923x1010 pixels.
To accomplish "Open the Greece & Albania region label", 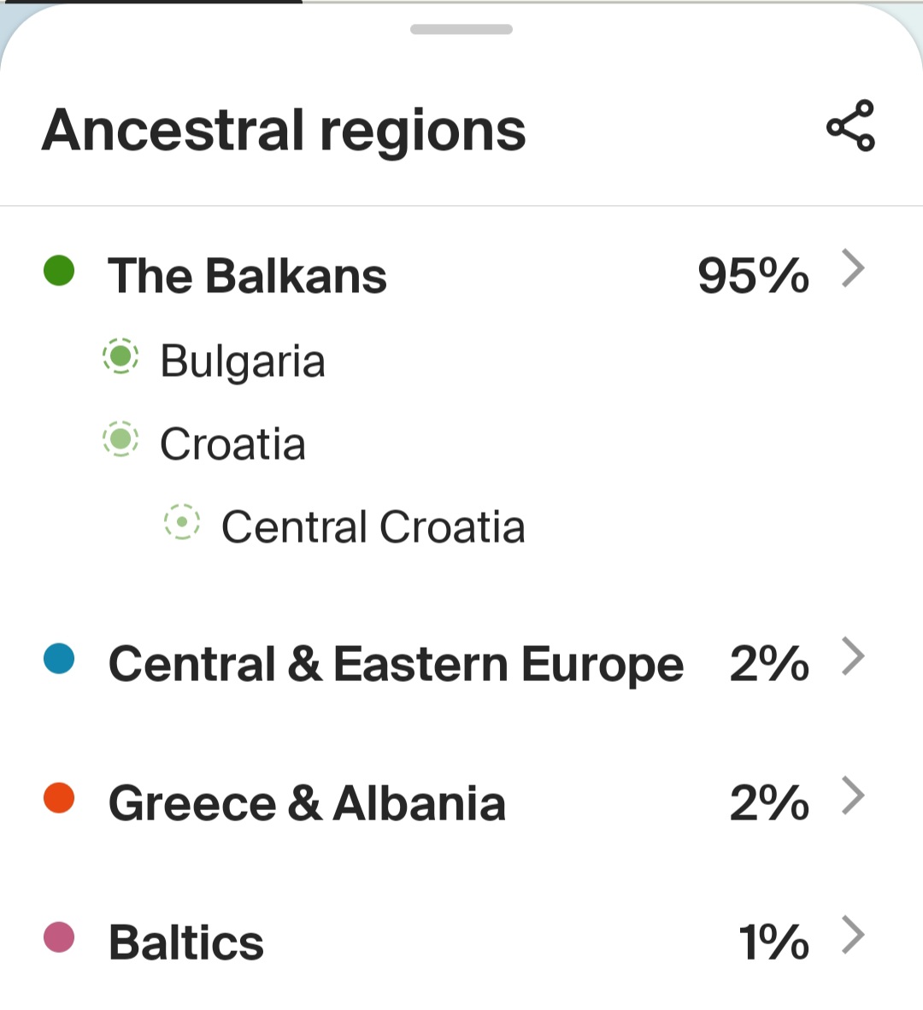I will click(x=307, y=803).
